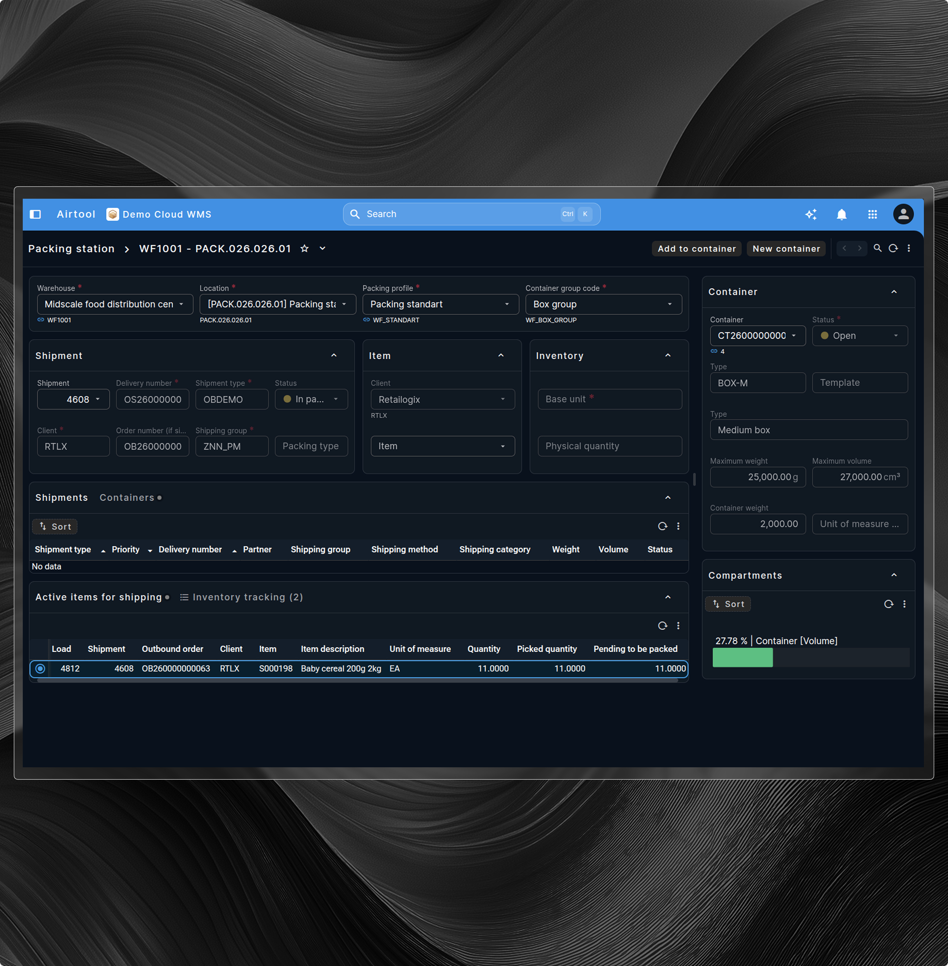948x966 pixels.
Task: Open the container Status Open dropdown
Action: coord(859,336)
